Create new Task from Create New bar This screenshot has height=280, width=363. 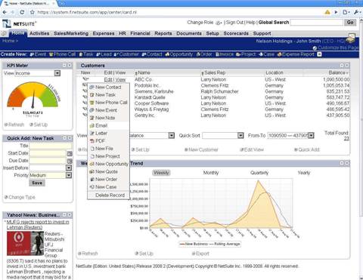click(x=86, y=54)
